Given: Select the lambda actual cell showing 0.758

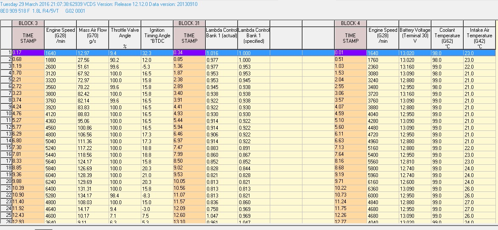Looking at the screenshot, I should pos(221,208).
